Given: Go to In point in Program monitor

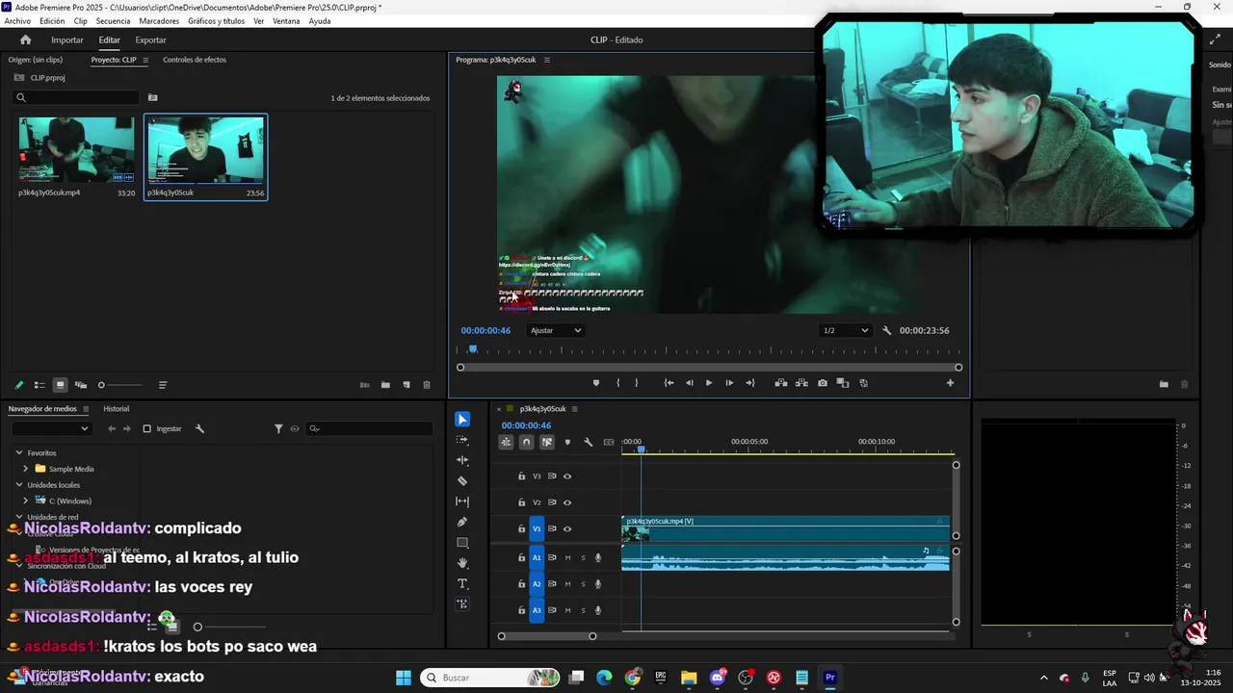Looking at the screenshot, I should click(x=669, y=383).
